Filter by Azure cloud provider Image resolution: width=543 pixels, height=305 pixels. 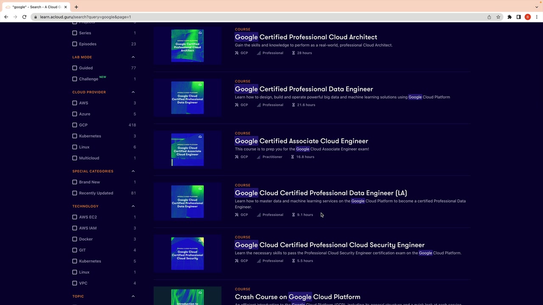(x=75, y=114)
